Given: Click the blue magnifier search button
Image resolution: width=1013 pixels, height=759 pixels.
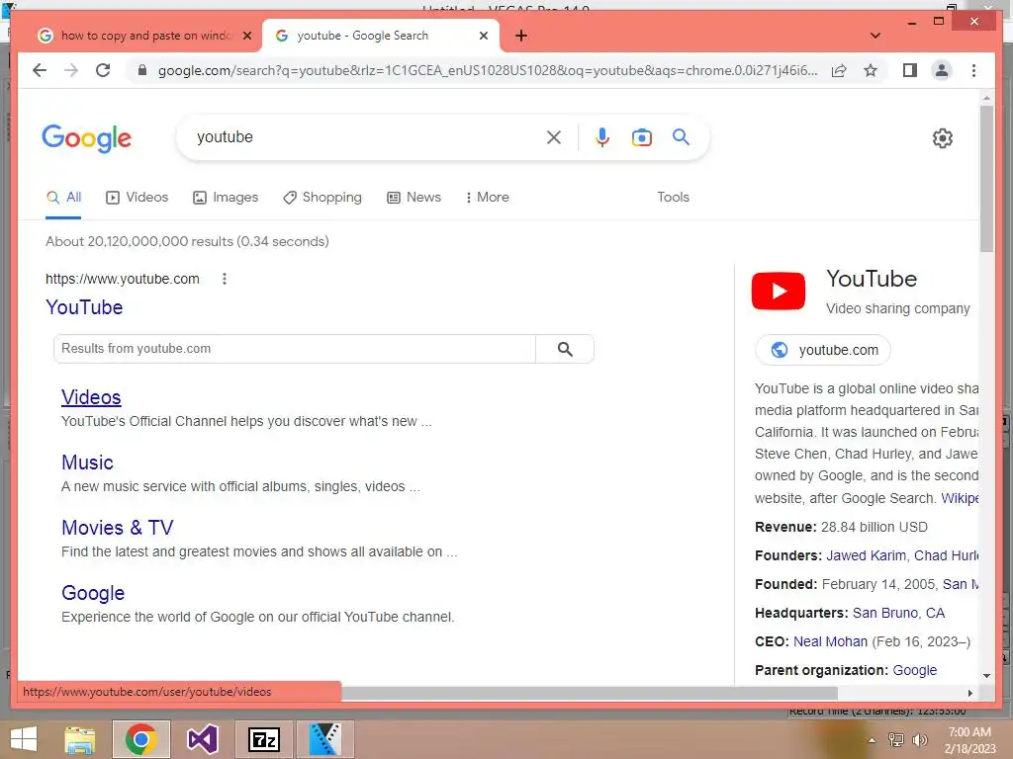Looking at the screenshot, I should click(x=681, y=136).
